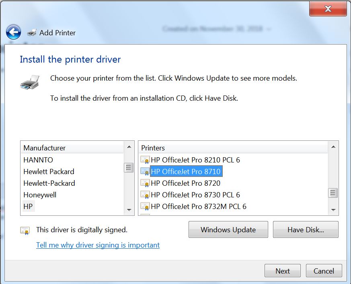Click the Have Disk button

click(x=306, y=229)
